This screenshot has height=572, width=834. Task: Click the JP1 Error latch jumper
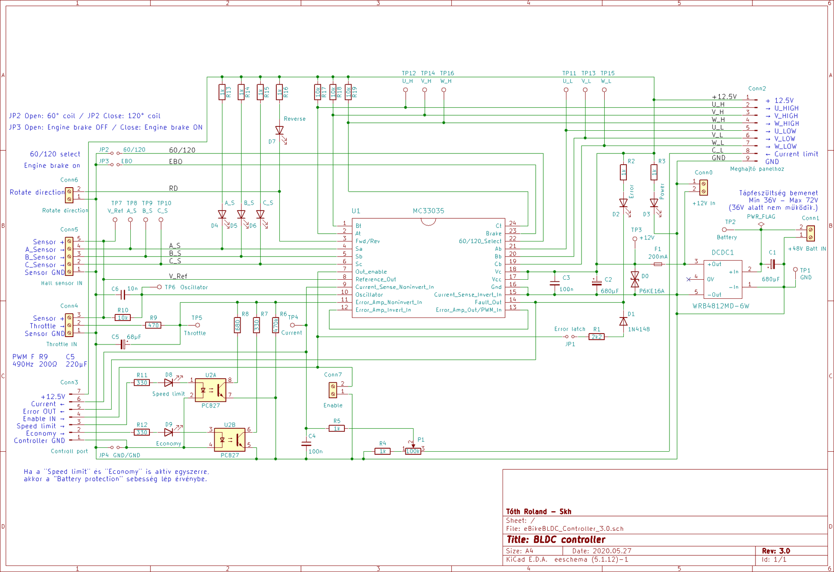[x=570, y=337]
